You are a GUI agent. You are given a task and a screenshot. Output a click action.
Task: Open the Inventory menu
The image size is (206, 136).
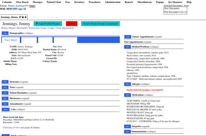pos(79,2)
